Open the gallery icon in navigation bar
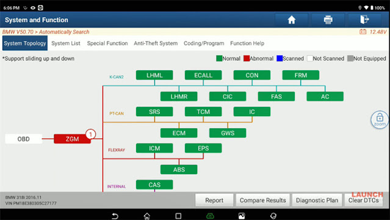 [x=242, y=216]
